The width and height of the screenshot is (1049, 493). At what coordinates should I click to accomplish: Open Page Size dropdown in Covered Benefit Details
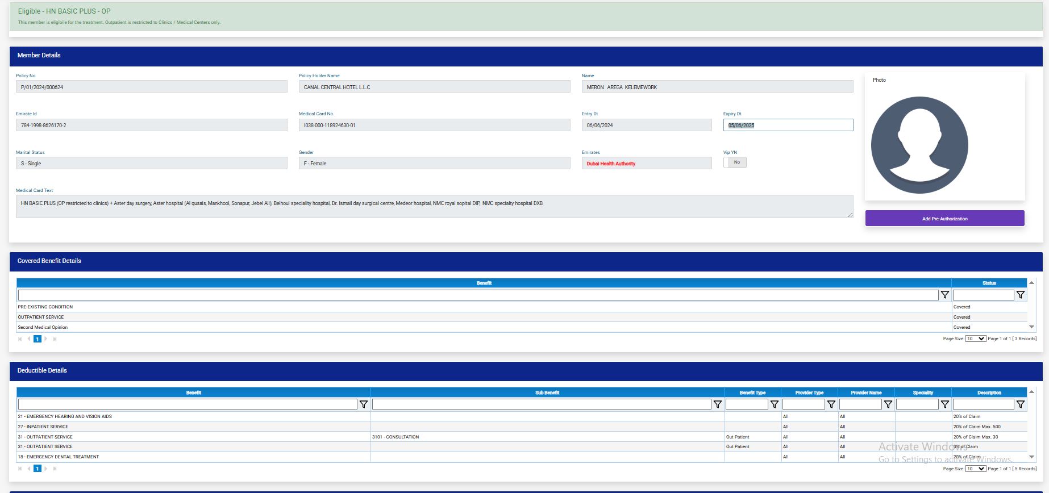coord(975,339)
